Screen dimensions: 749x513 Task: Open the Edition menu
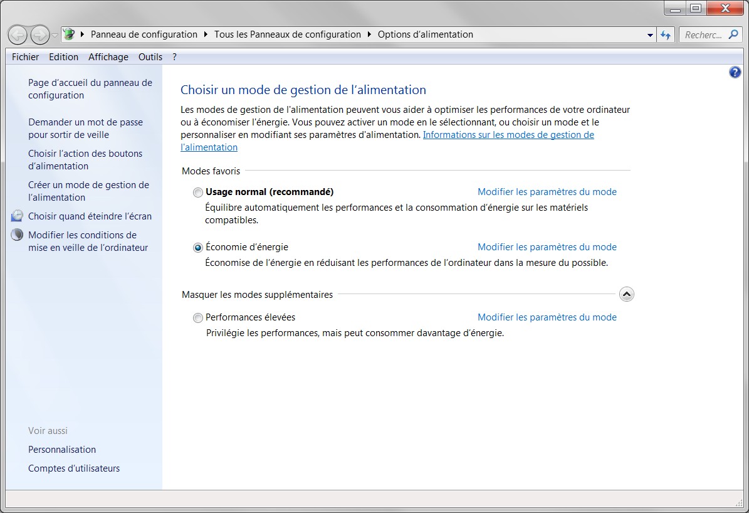[x=63, y=57]
